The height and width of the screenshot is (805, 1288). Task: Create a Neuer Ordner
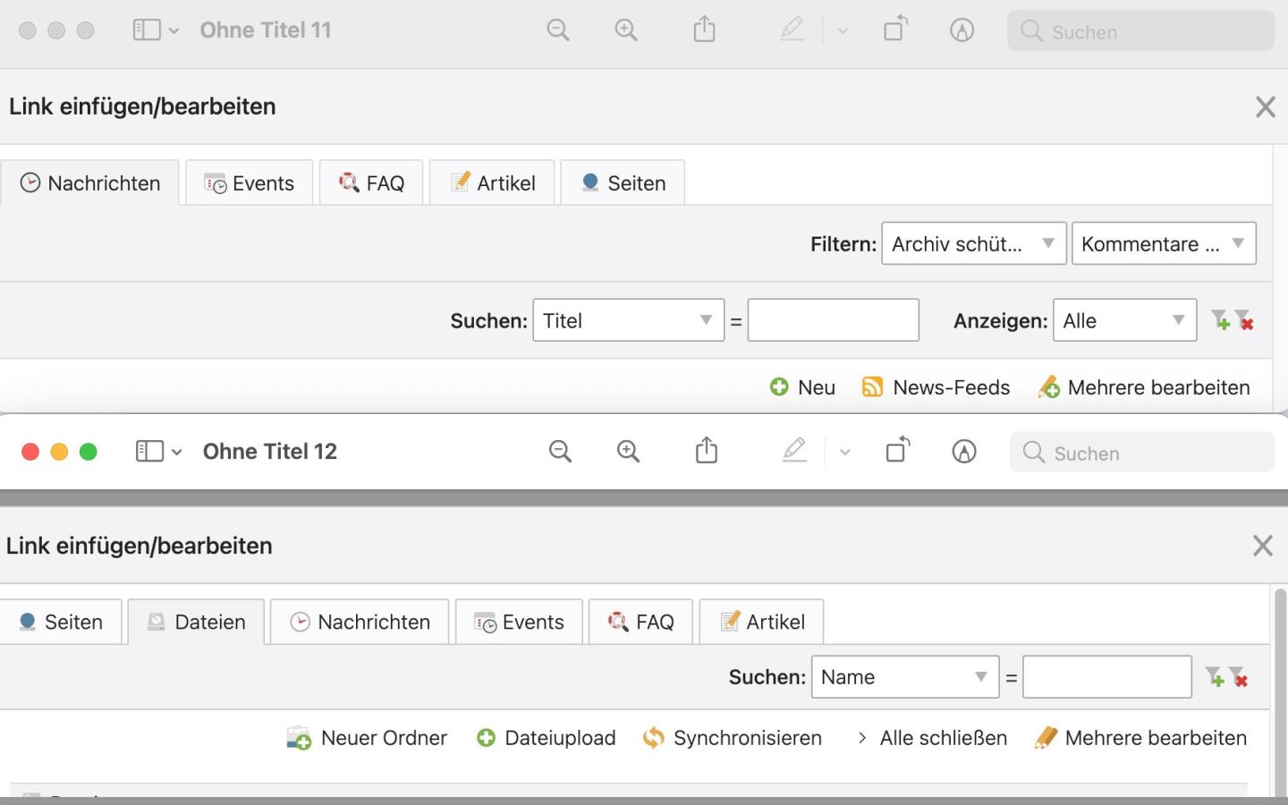(367, 738)
